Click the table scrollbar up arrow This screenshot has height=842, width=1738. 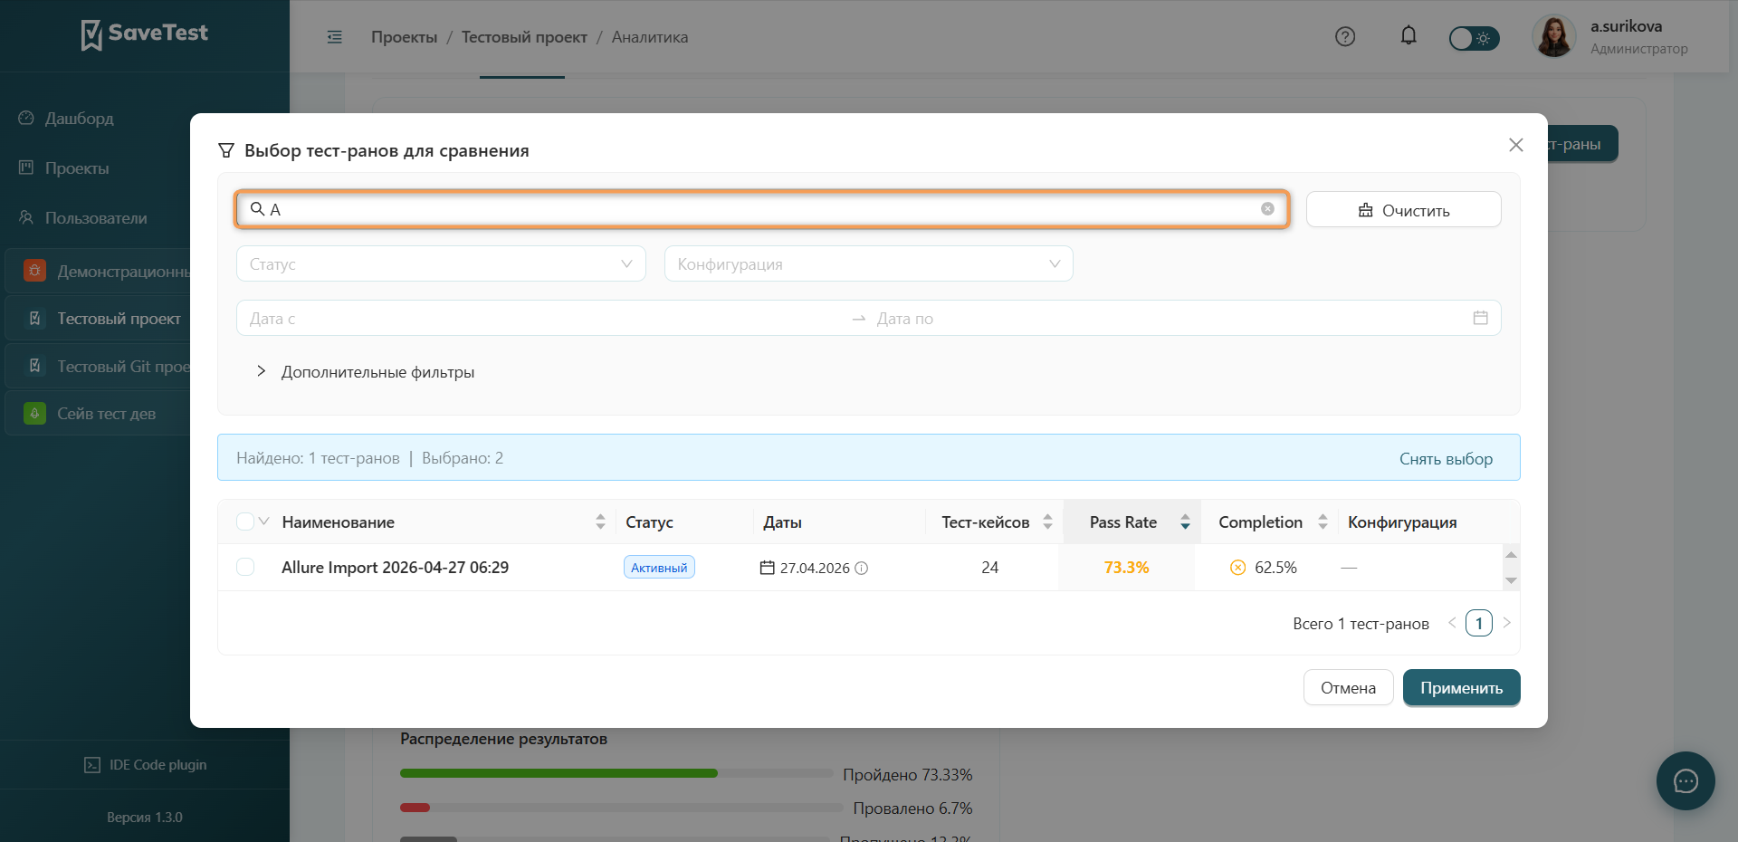click(1511, 554)
